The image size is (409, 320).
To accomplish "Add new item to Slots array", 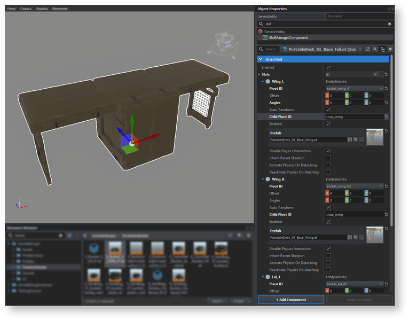I will [x=375, y=74].
